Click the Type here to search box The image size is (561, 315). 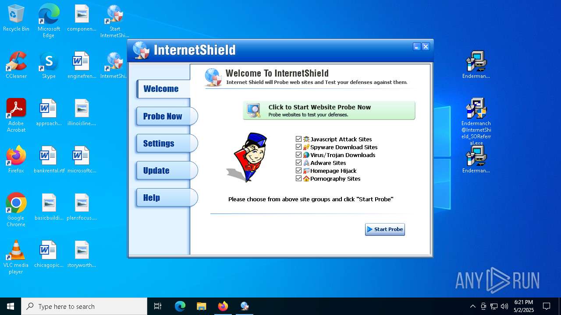click(84, 306)
